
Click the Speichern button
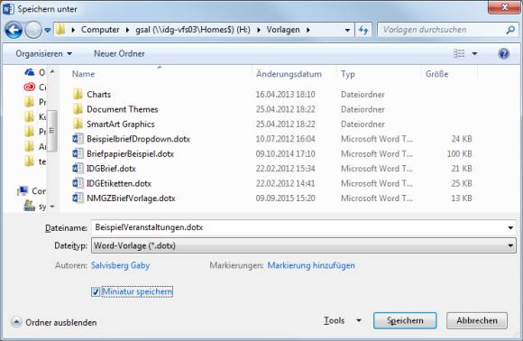pos(405,320)
